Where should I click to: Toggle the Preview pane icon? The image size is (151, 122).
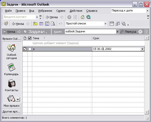(x=112, y=24)
